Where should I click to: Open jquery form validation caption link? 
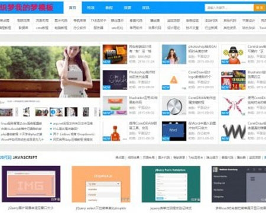(x=171, y=208)
